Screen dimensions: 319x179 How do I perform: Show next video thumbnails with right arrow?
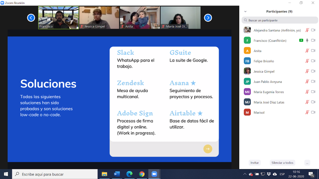[208, 18]
